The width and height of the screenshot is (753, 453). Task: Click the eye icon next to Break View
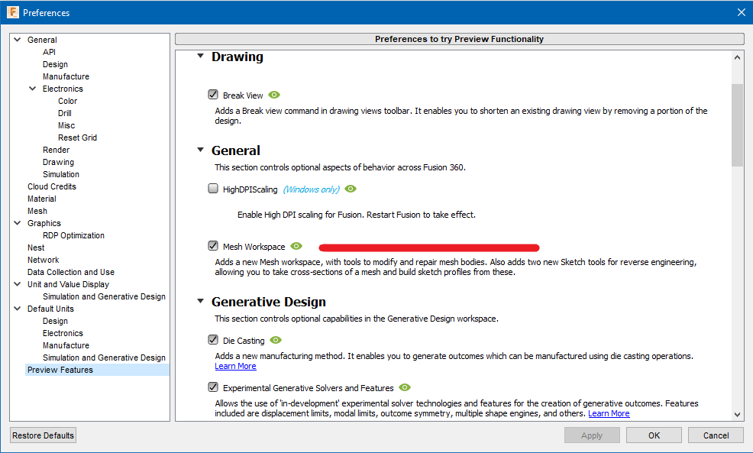(274, 95)
